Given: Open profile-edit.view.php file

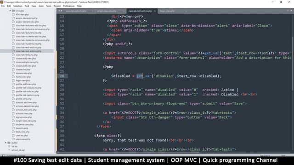Looking at the screenshot, I should pos(26,84).
